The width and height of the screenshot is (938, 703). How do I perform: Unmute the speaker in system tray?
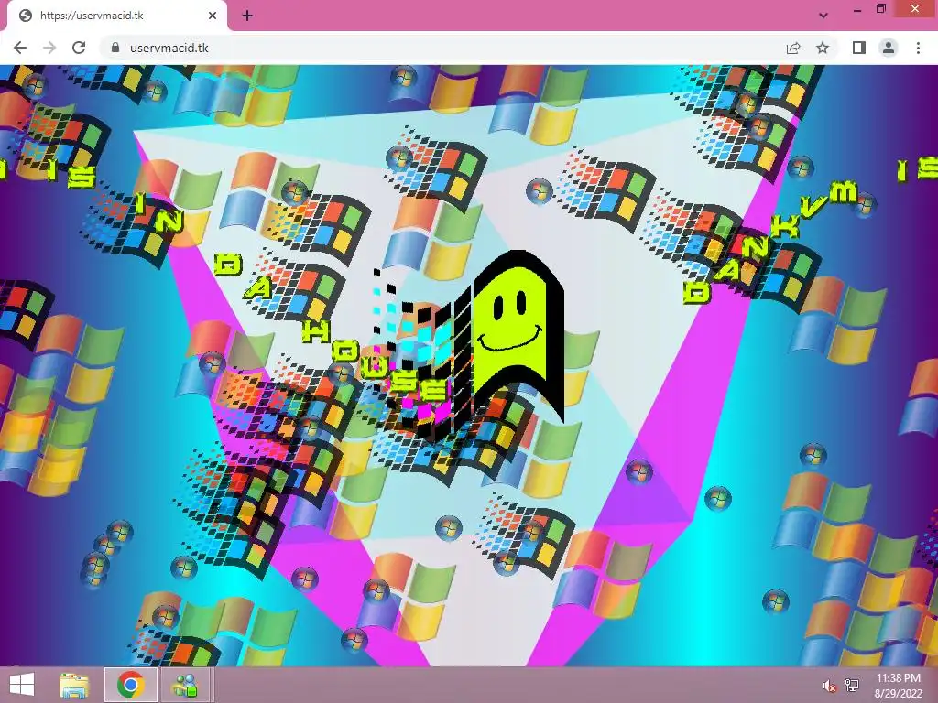(828, 686)
